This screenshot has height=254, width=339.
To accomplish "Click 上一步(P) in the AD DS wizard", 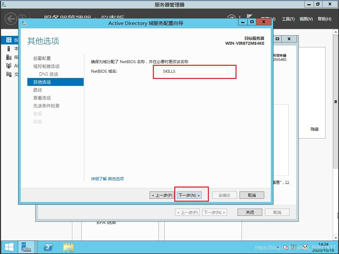I will coord(162,195).
